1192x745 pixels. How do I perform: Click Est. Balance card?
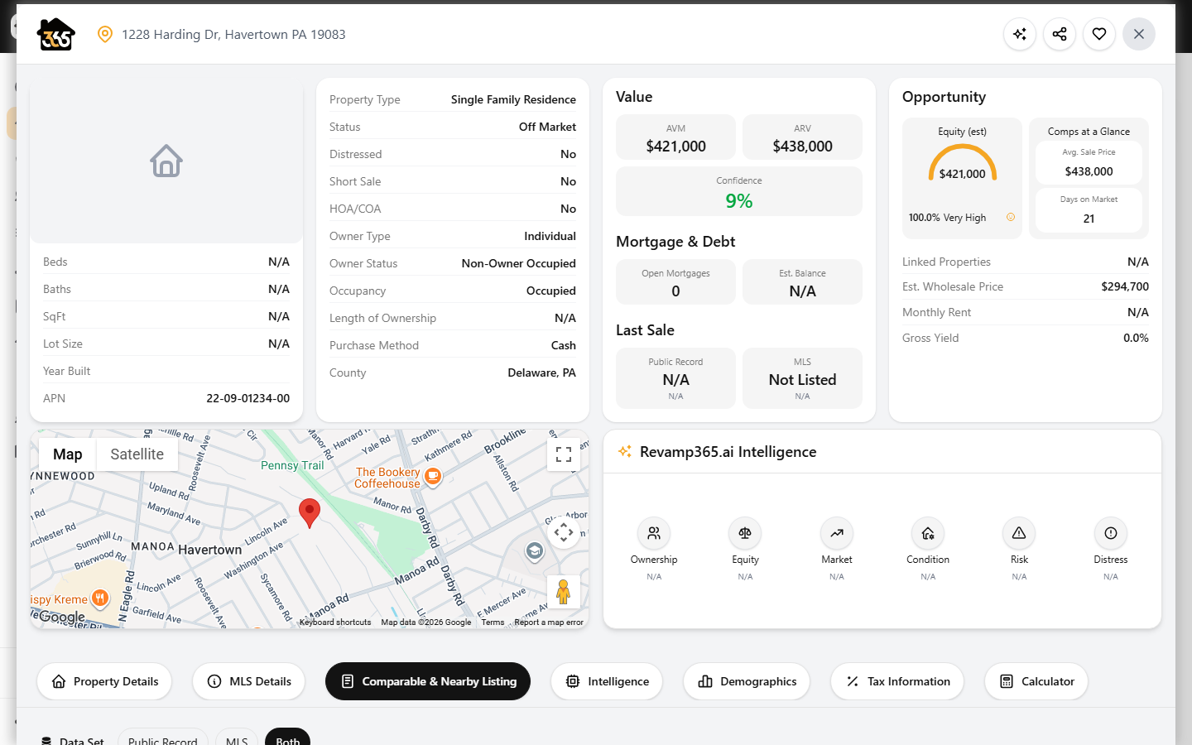(x=802, y=282)
